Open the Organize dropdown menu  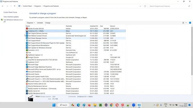31,23
